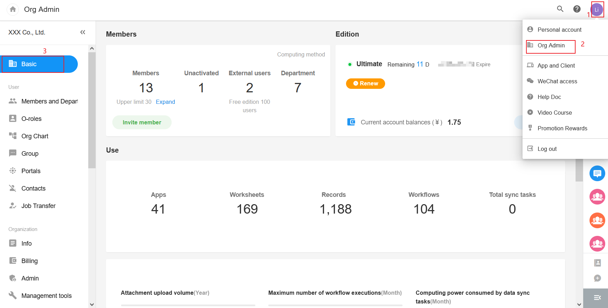The image size is (608, 308).
Task: Open the user avatar menu
Action: (597, 9)
